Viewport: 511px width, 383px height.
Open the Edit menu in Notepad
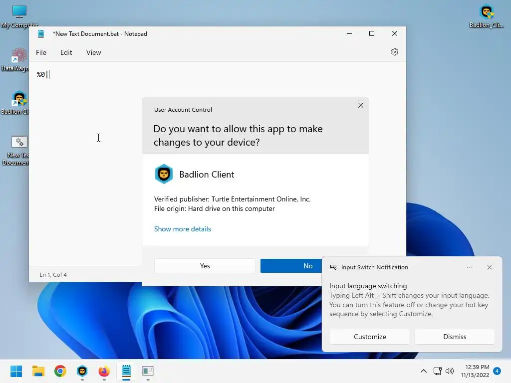[66, 52]
